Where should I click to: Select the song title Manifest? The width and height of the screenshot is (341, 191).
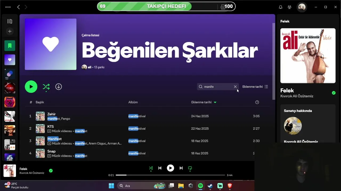pyautogui.click(x=54, y=139)
